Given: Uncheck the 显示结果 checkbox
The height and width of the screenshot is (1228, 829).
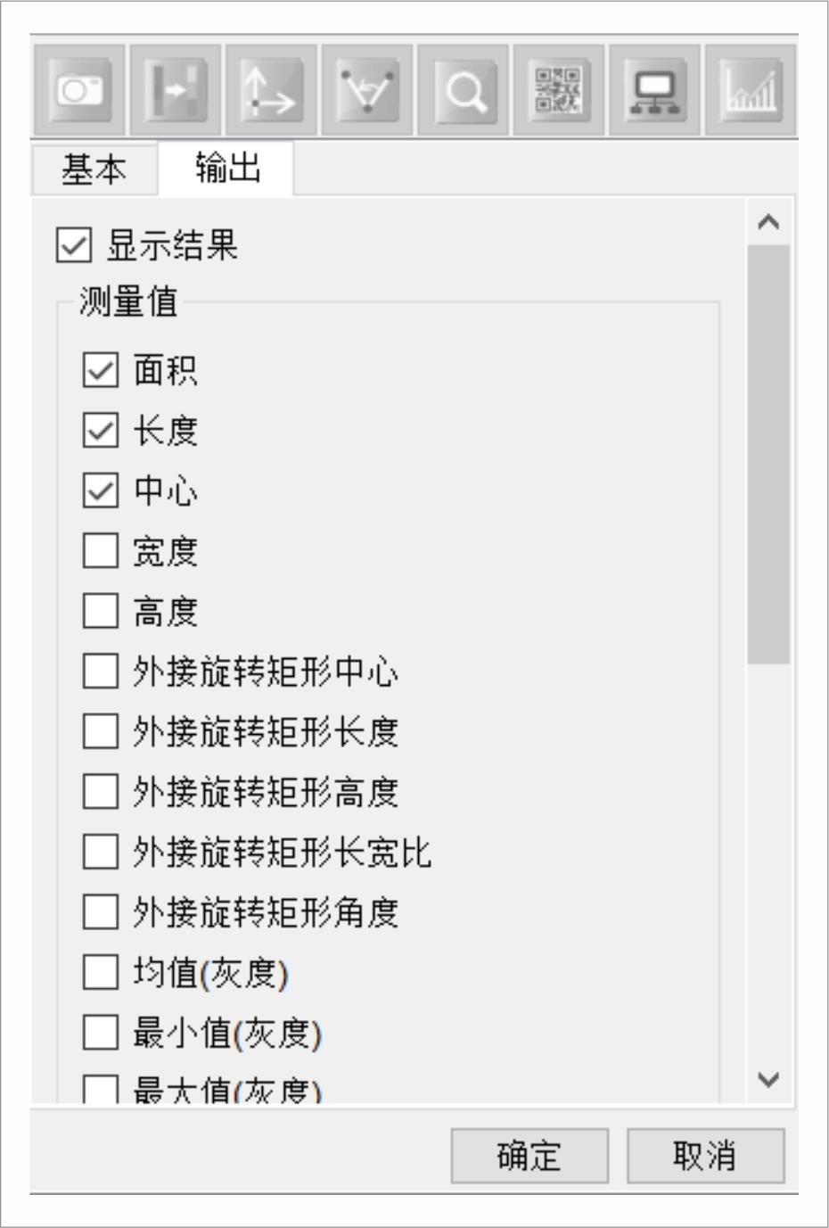Looking at the screenshot, I should 74,245.
